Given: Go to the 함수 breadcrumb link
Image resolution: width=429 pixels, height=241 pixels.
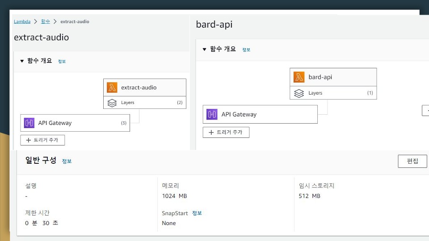Looking at the screenshot, I should point(46,21).
